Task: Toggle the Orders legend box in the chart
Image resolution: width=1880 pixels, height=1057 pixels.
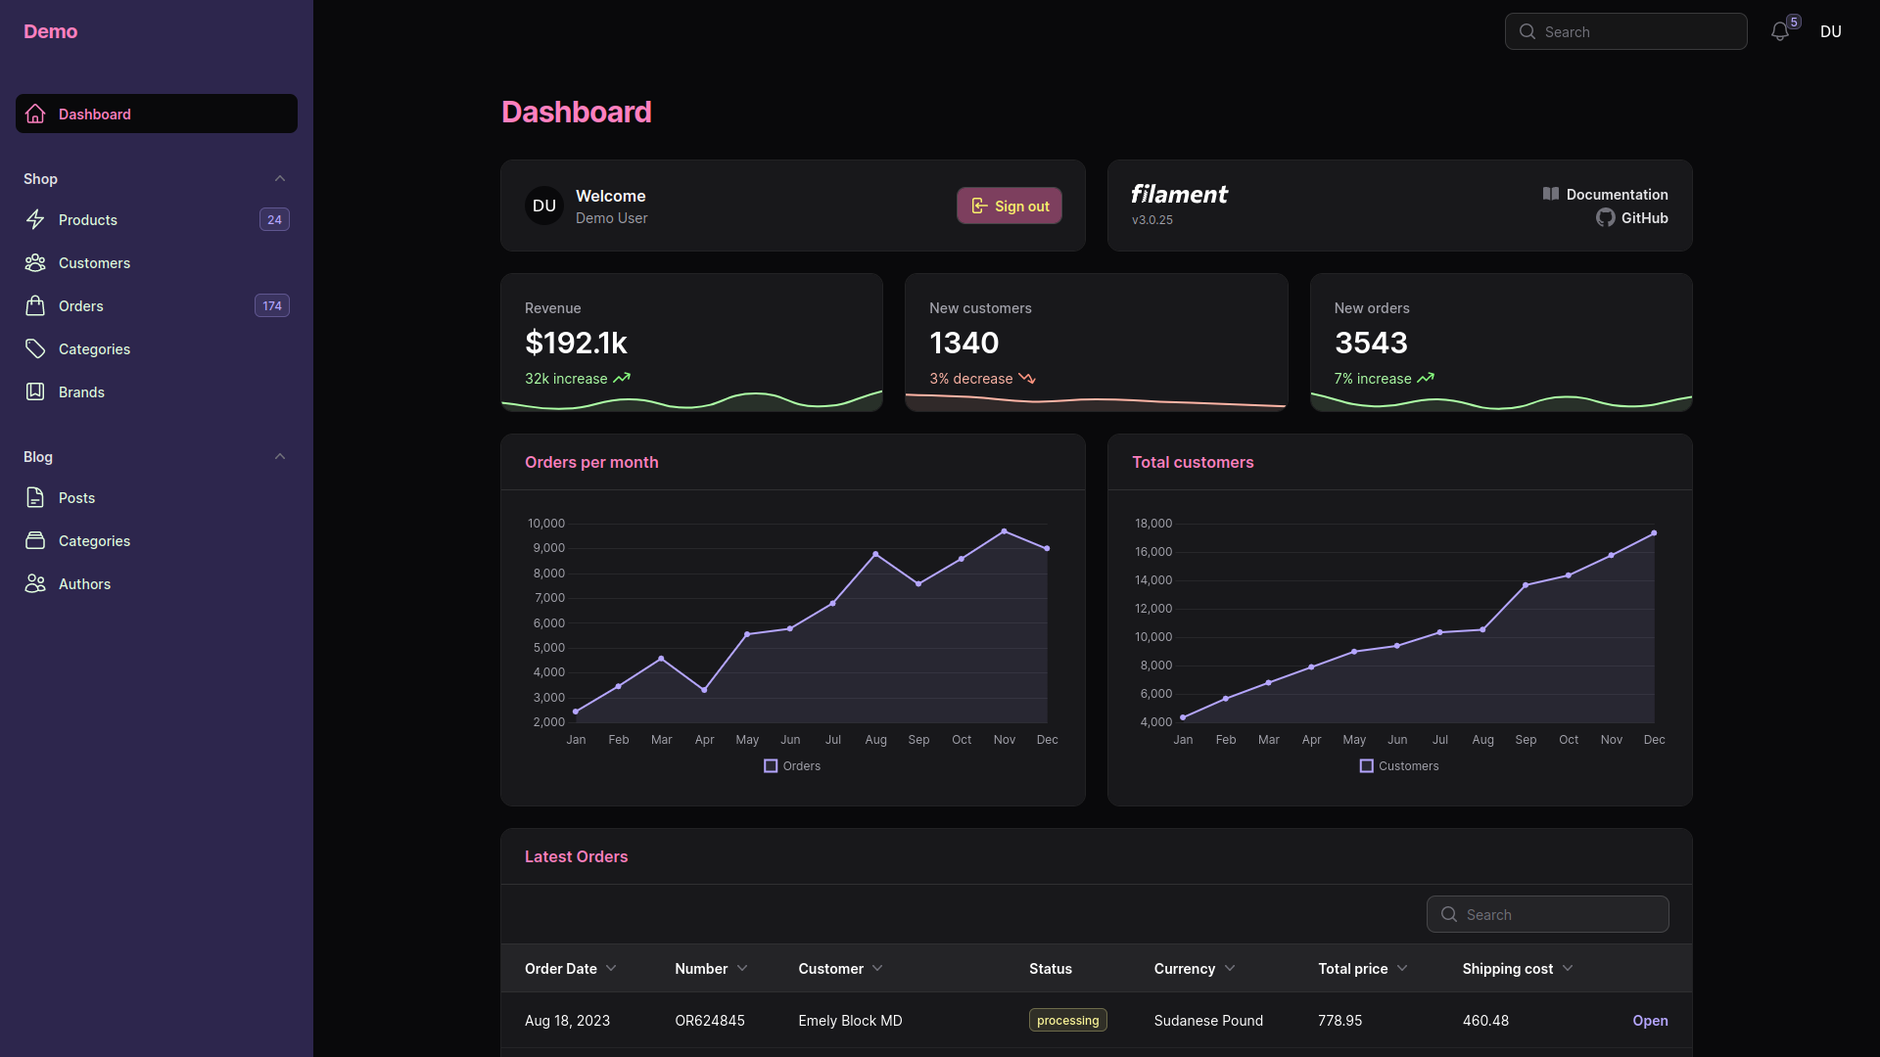Action: (x=771, y=766)
